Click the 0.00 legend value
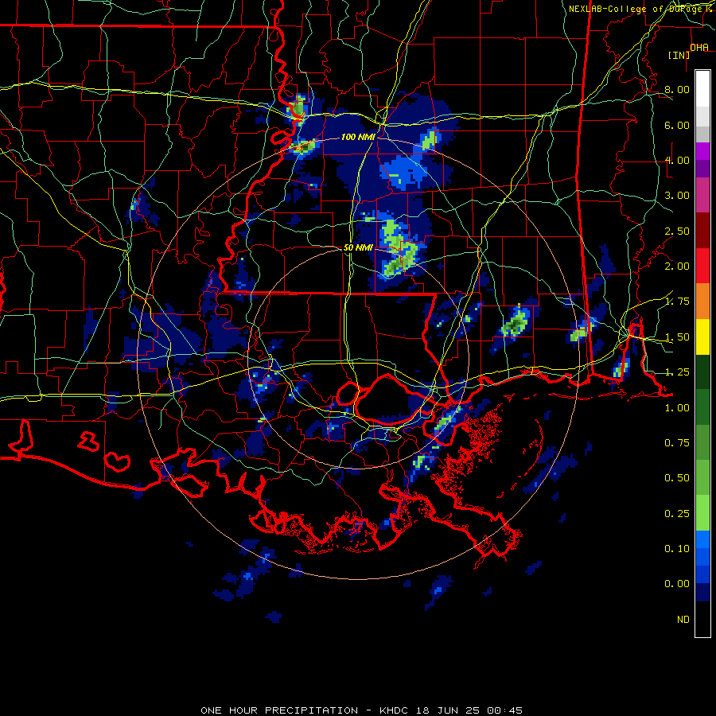Viewport: 716px width, 716px height. 677,584
